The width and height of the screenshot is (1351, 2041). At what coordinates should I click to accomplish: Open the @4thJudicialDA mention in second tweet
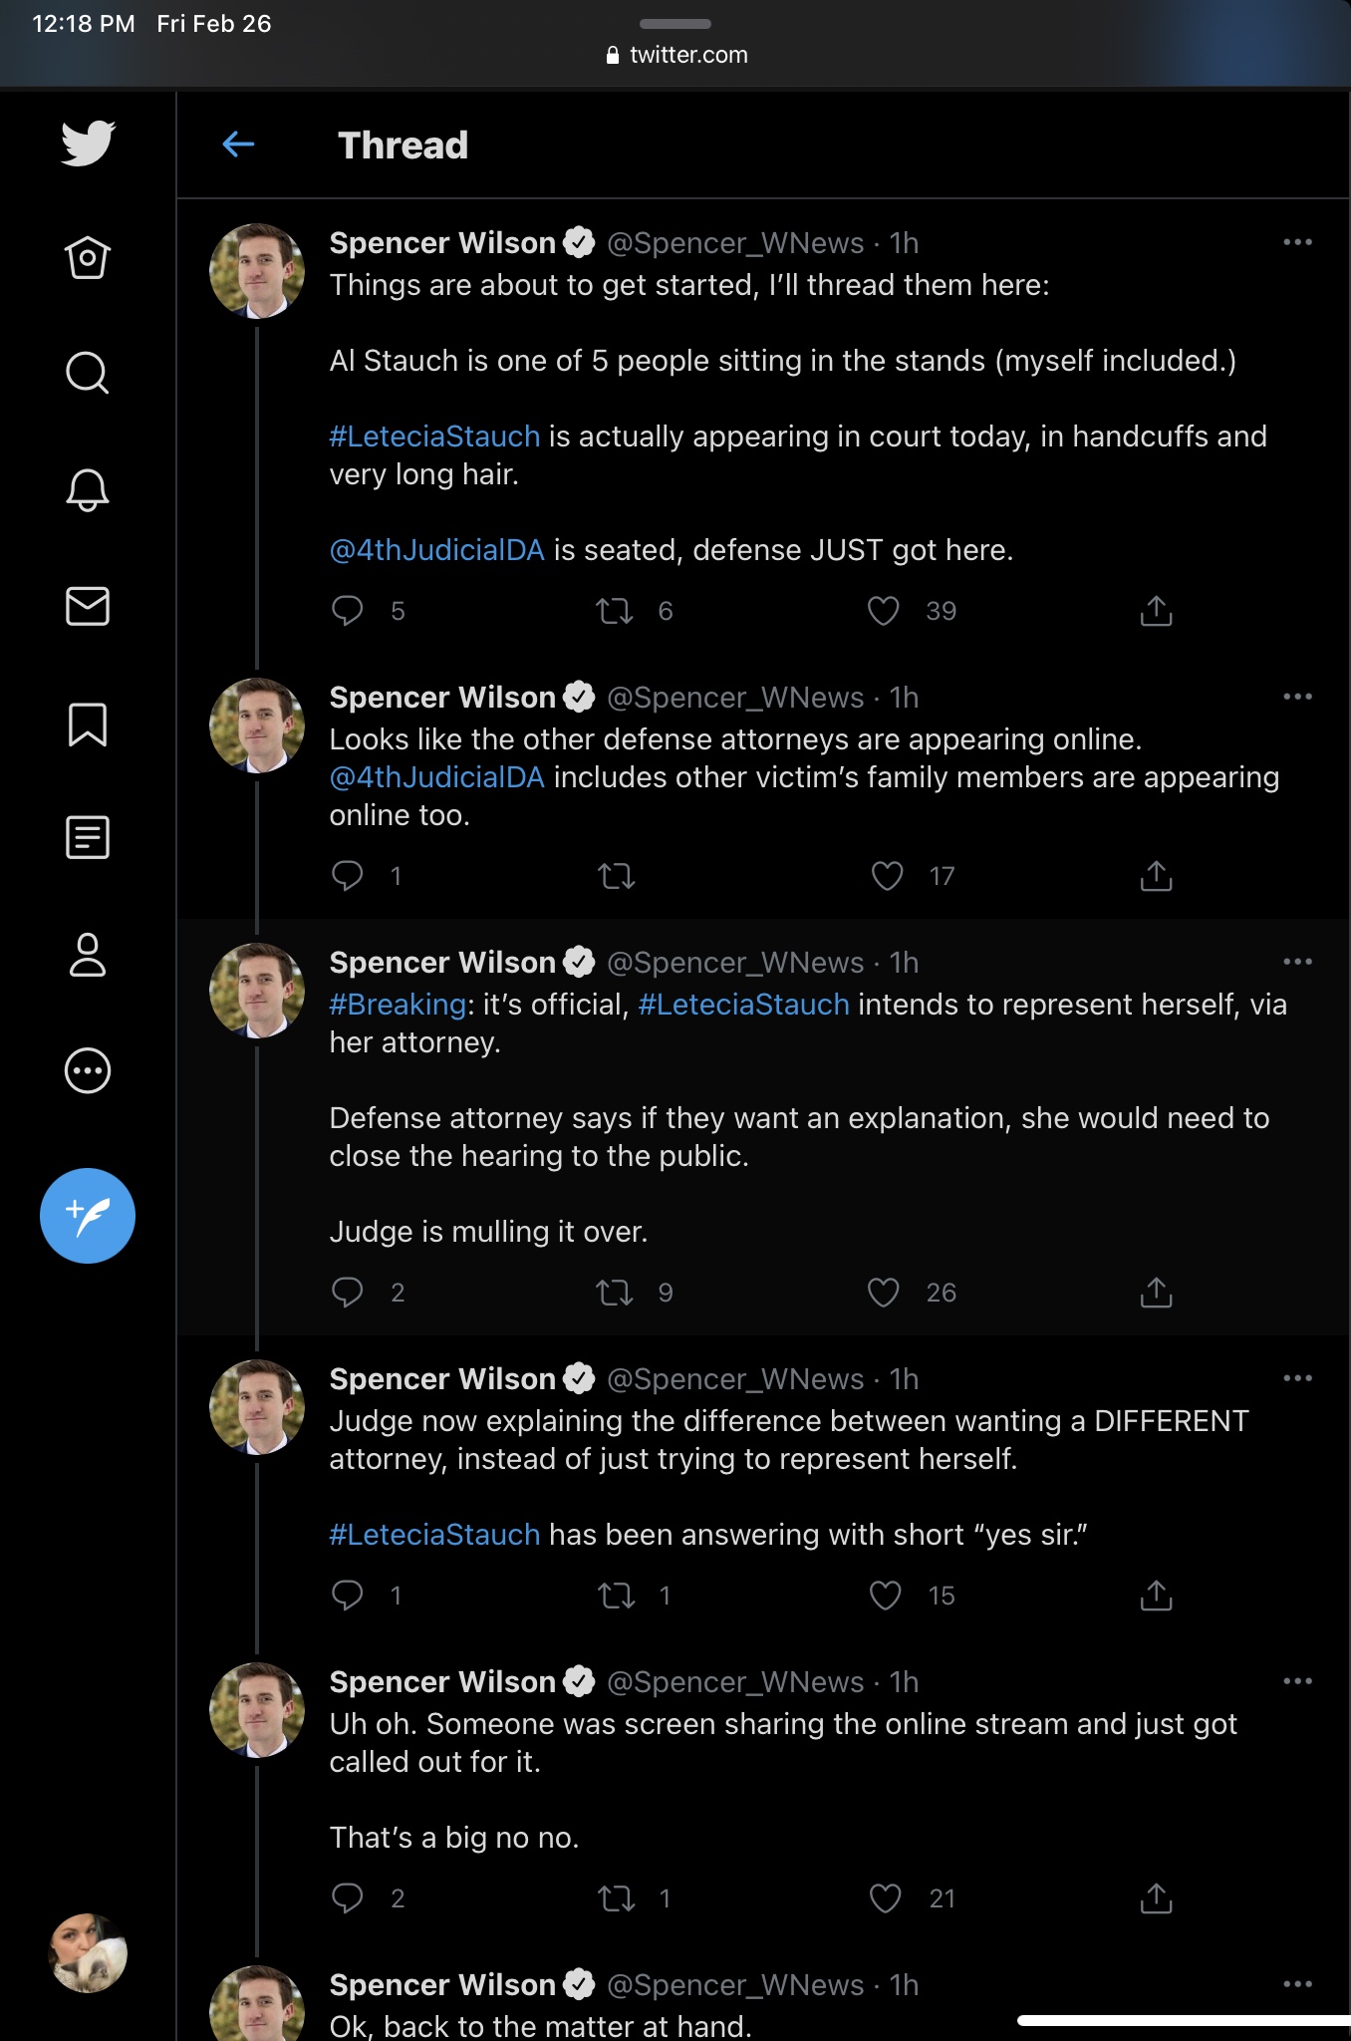coord(436,777)
